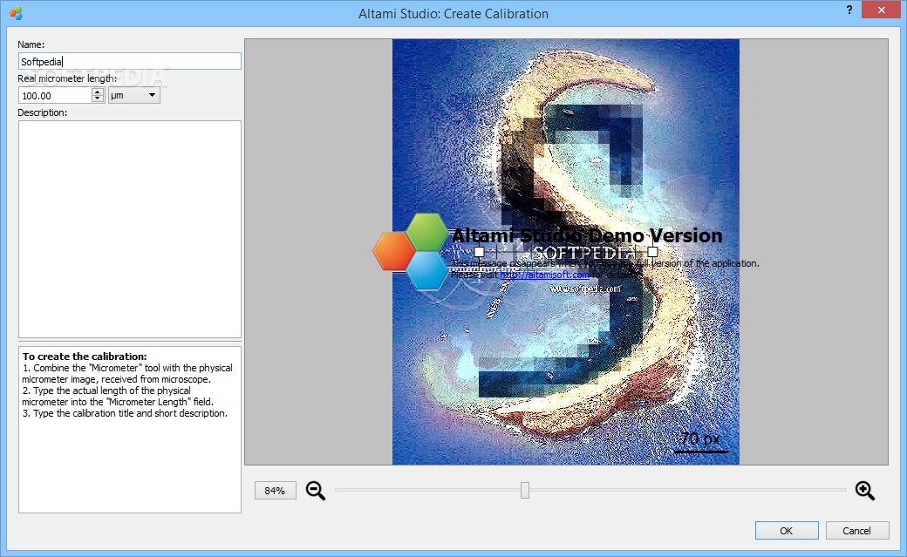Open the altamisoft.com link in demo message
Screen dimensions: 907x557
coord(544,275)
